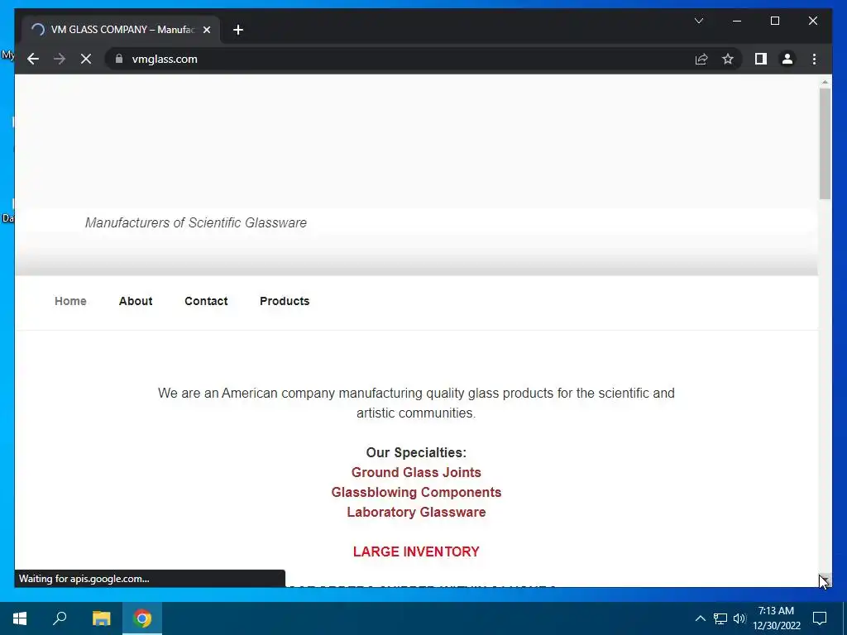Click the padlock site info icon
Viewport: 847px width, 635px height.
click(x=119, y=59)
